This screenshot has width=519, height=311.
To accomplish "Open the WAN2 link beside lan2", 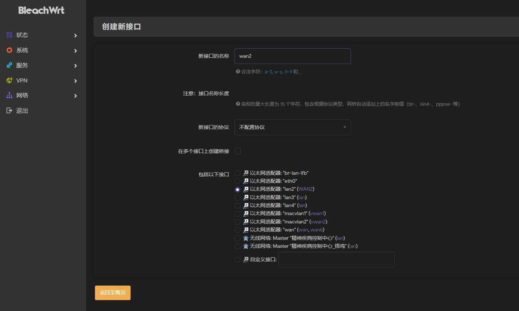I will click(306, 189).
